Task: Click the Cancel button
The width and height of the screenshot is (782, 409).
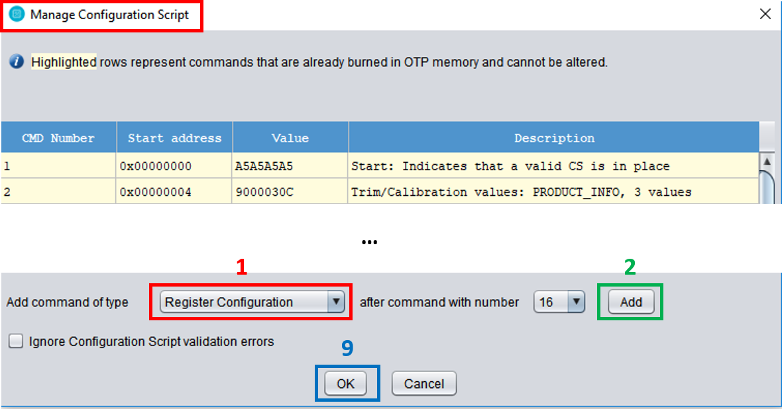Action: pos(424,384)
